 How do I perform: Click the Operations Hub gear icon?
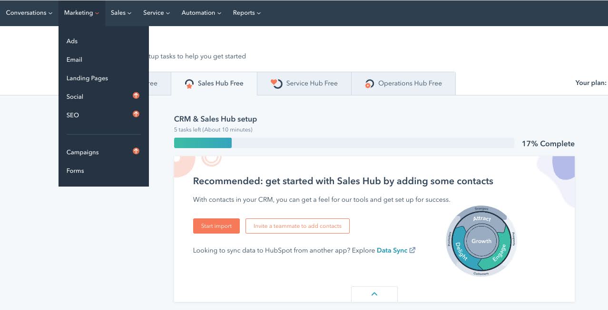(x=369, y=84)
